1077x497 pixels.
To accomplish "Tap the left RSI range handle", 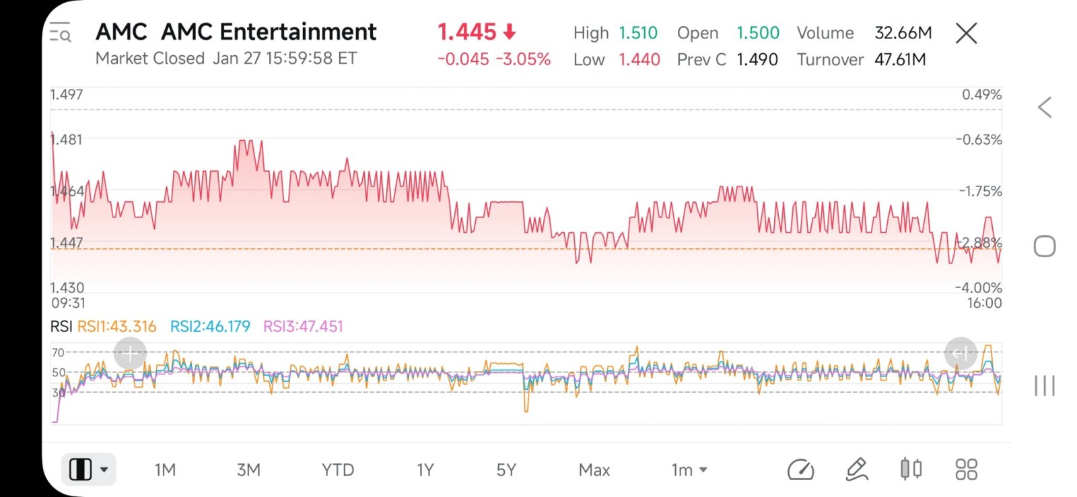I will click(130, 353).
